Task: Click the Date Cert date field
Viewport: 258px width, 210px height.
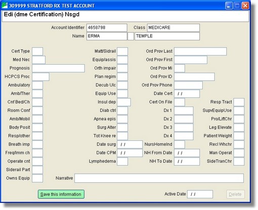Action: click(x=187, y=93)
